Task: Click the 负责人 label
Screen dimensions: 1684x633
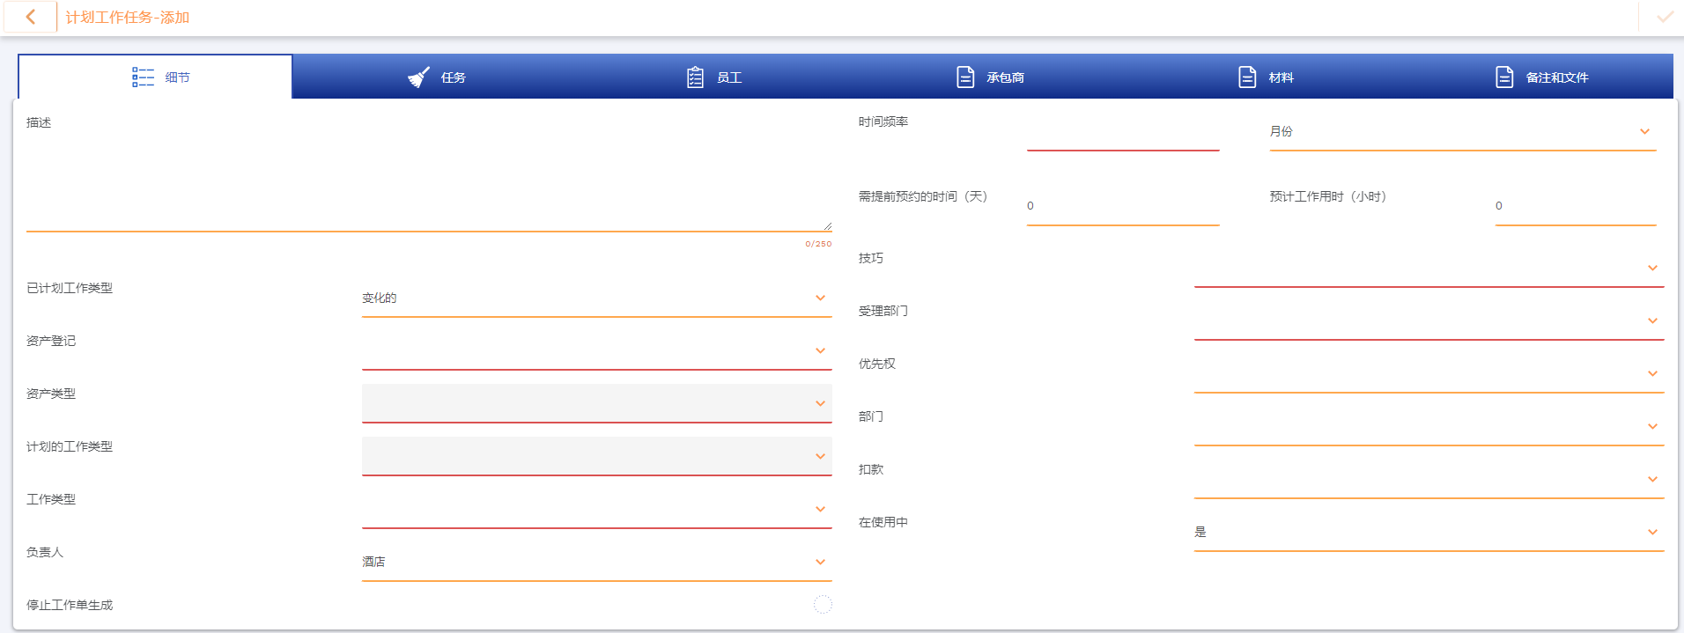Action: 45,552
